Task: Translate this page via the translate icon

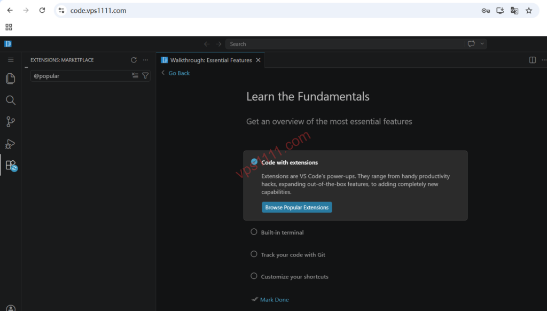Action: [x=514, y=11]
